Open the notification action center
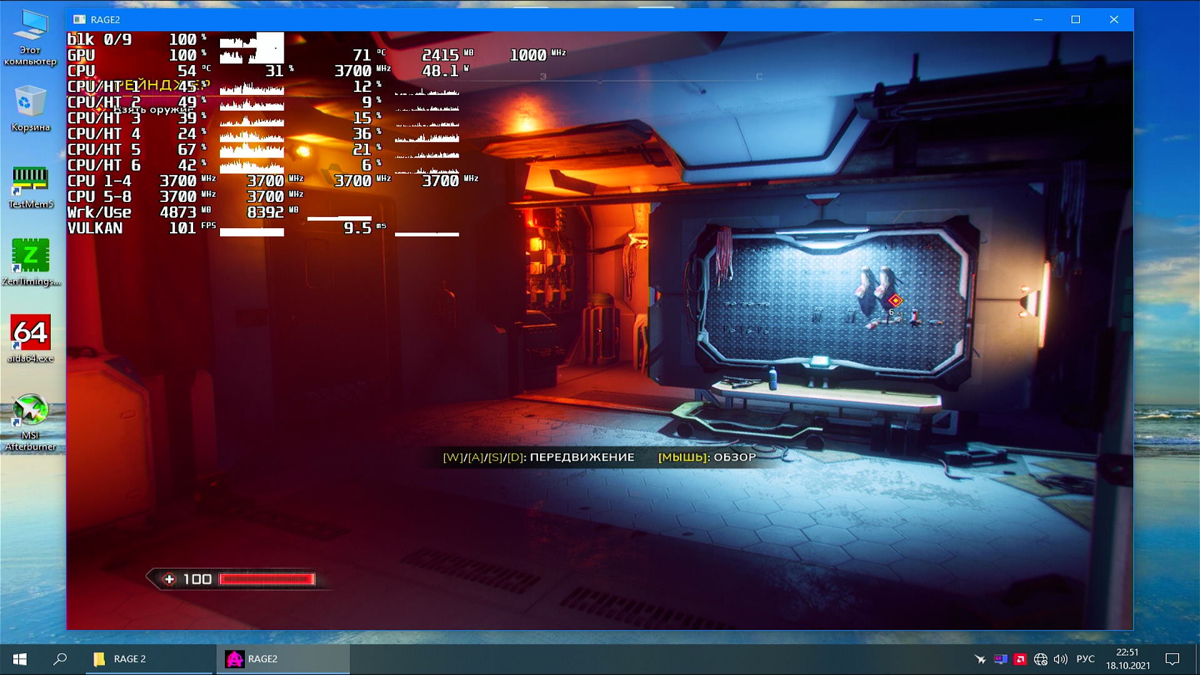 pyautogui.click(x=1172, y=659)
